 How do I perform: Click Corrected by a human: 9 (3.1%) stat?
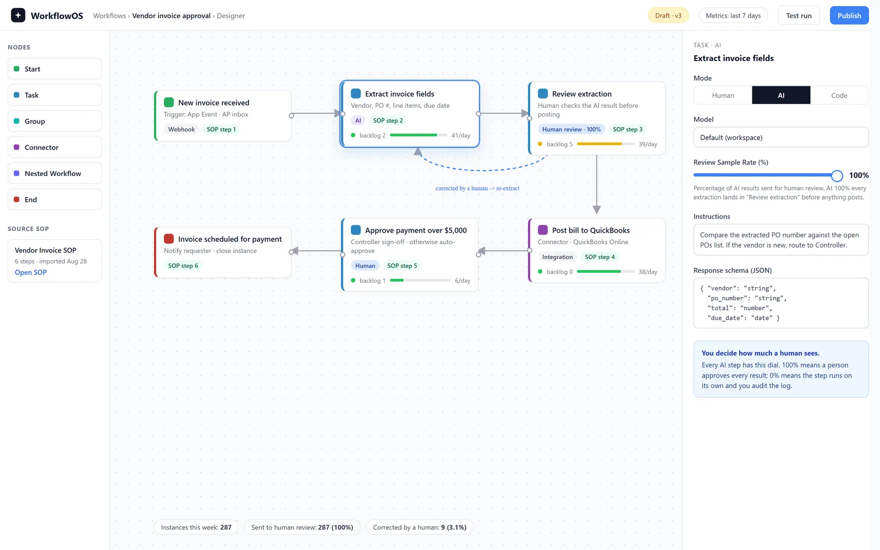[420, 527]
